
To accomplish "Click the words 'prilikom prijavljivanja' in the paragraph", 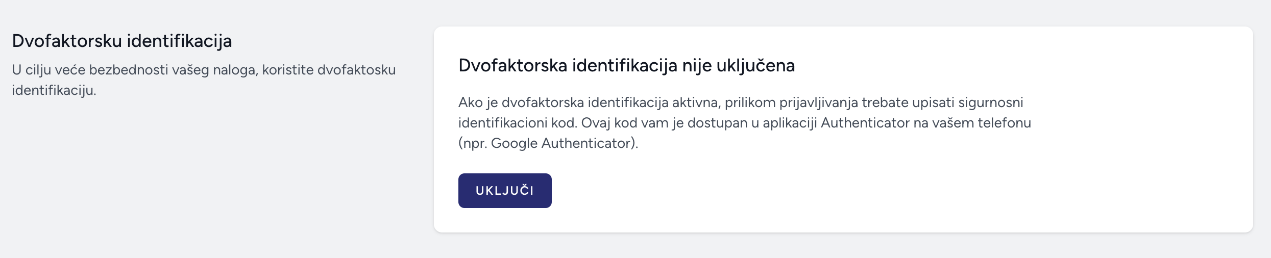I will [x=791, y=102].
